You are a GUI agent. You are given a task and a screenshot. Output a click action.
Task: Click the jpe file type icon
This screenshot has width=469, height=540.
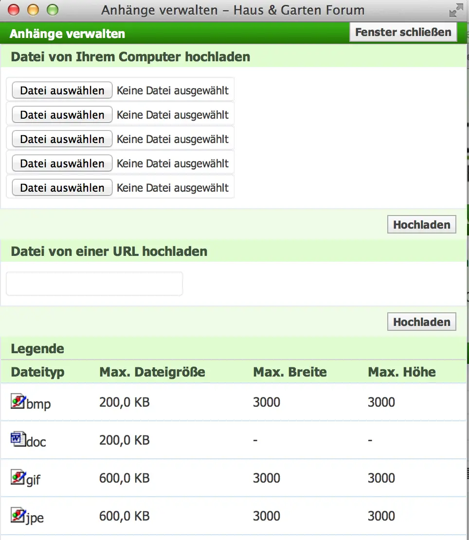pos(18,515)
